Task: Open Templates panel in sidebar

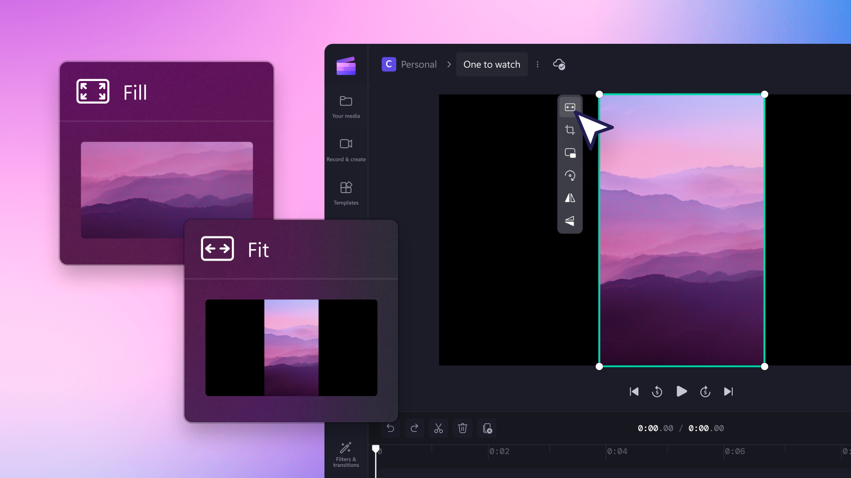Action: coord(346,193)
